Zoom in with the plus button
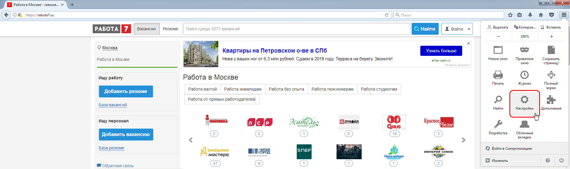 [551, 37]
